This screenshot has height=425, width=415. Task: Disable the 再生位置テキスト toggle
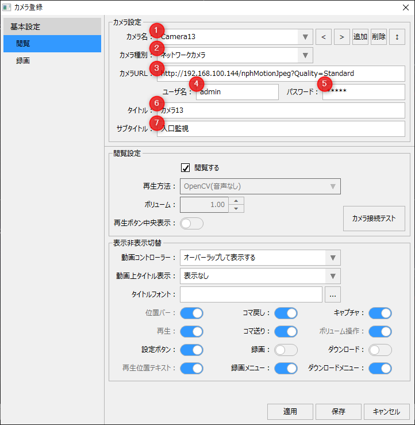point(192,368)
